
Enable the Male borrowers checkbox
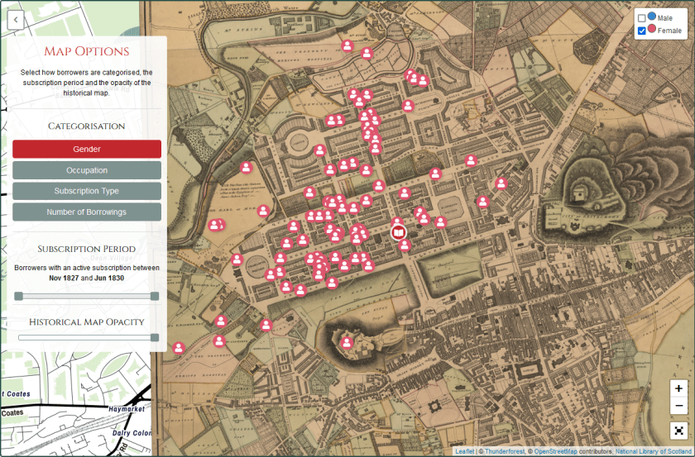click(x=641, y=18)
